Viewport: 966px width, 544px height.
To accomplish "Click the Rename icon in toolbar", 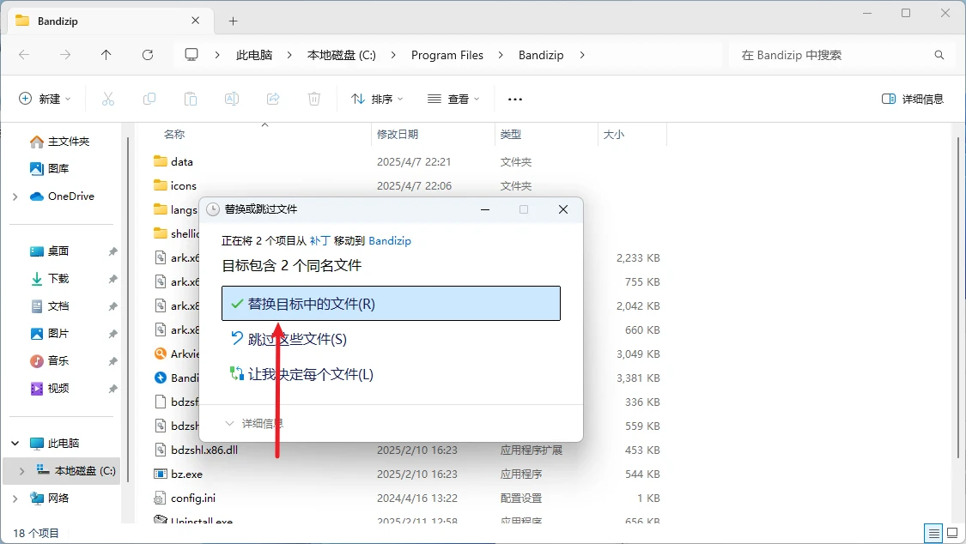I will click(232, 99).
